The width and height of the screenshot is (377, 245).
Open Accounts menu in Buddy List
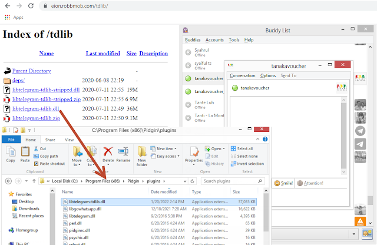click(214, 40)
